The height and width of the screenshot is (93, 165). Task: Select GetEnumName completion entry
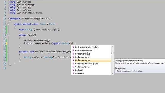pyautogui.click(x=82, y=57)
